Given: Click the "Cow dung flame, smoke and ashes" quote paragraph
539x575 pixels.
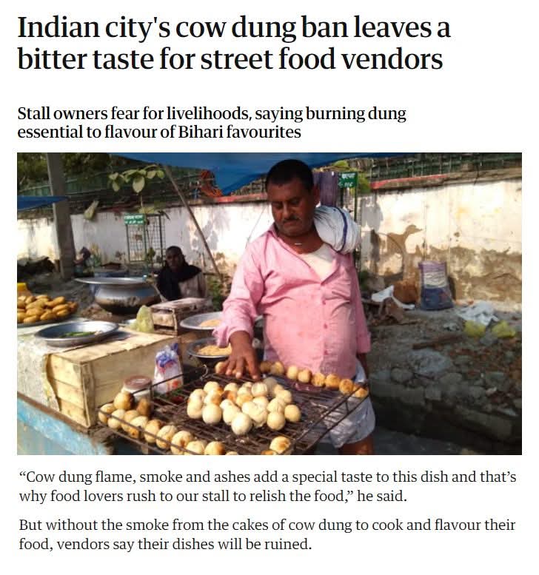Looking at the screenshot, I should [267, 486].
